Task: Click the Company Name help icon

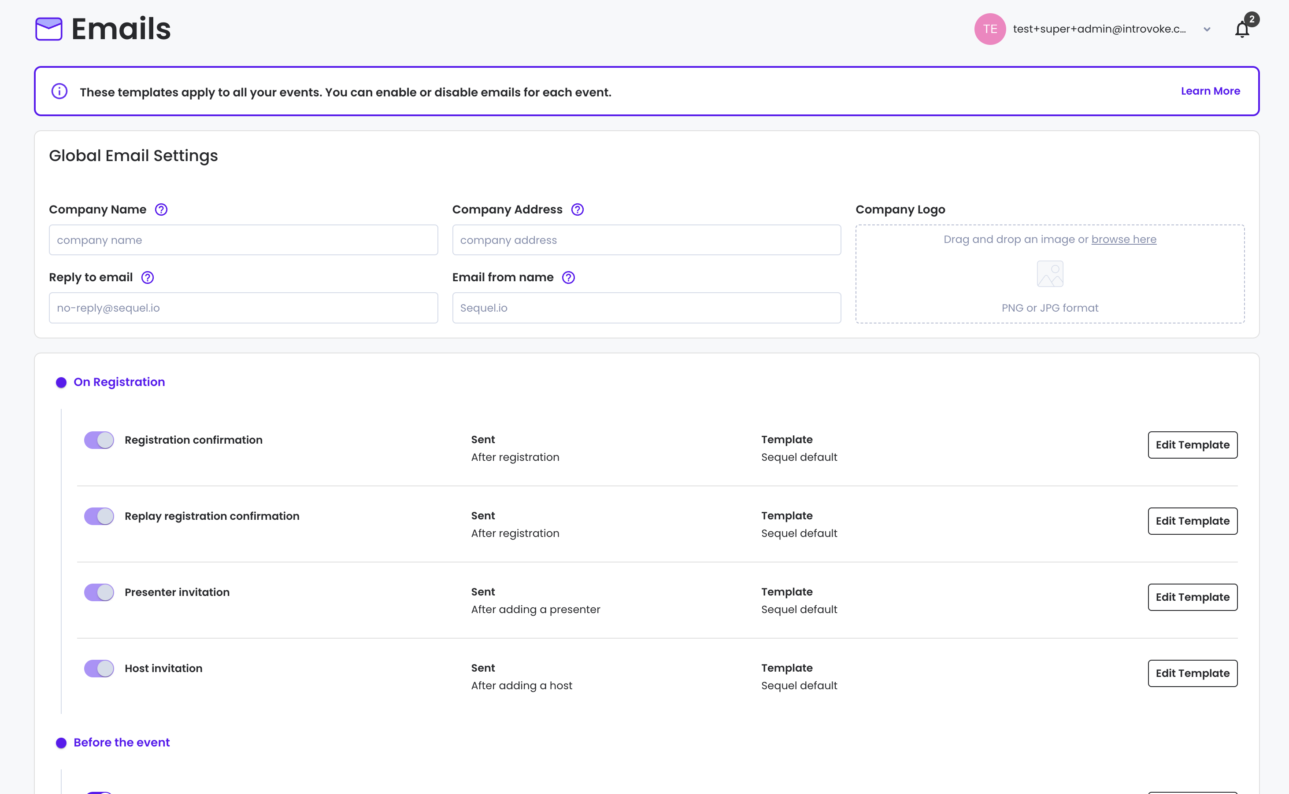Action: coord(161,210)
